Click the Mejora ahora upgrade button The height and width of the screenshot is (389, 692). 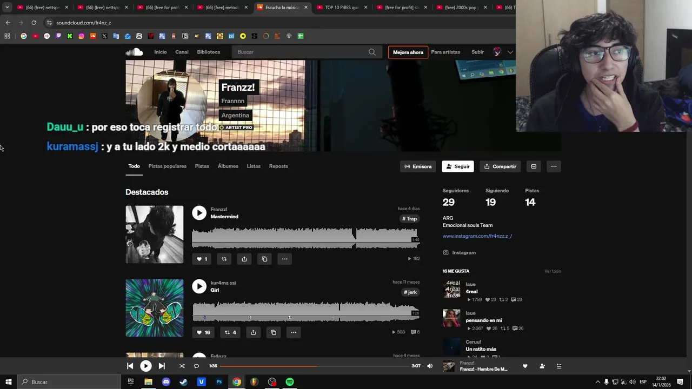pos(408,52)
